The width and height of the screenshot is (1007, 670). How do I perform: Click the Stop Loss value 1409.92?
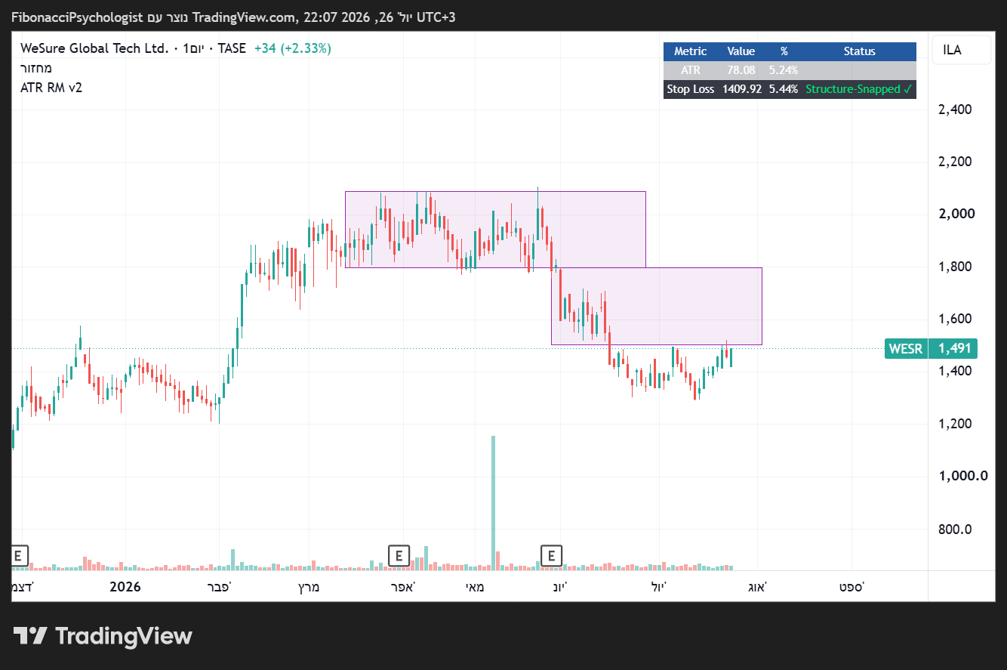741,89
